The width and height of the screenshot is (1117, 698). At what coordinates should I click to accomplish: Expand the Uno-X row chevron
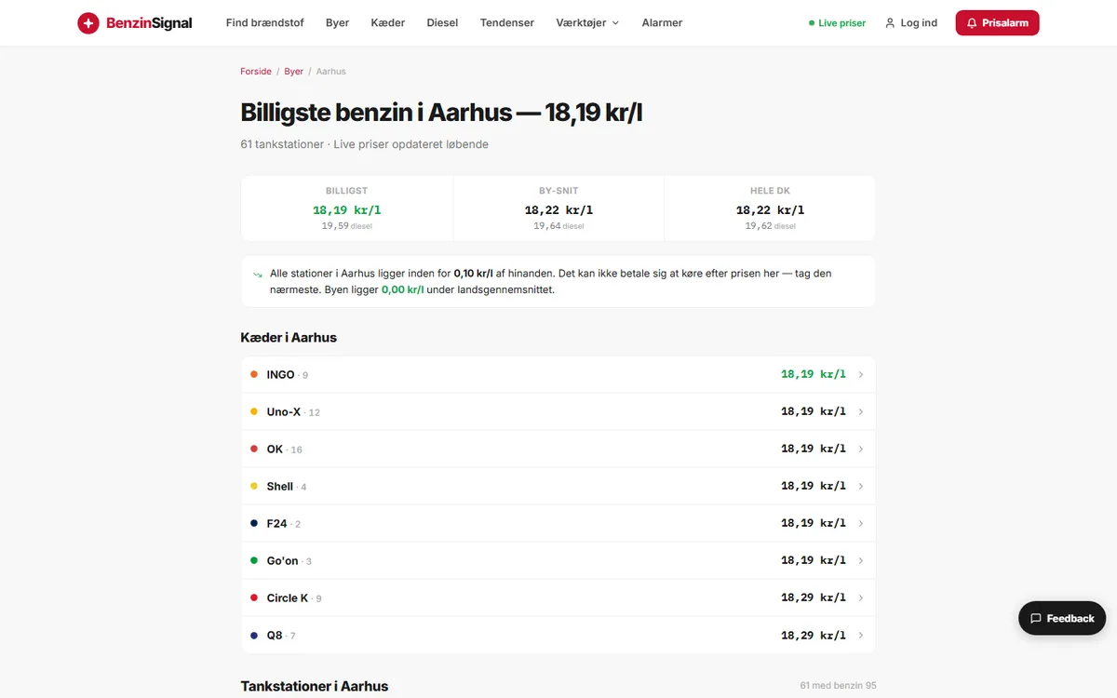(860, 412)
